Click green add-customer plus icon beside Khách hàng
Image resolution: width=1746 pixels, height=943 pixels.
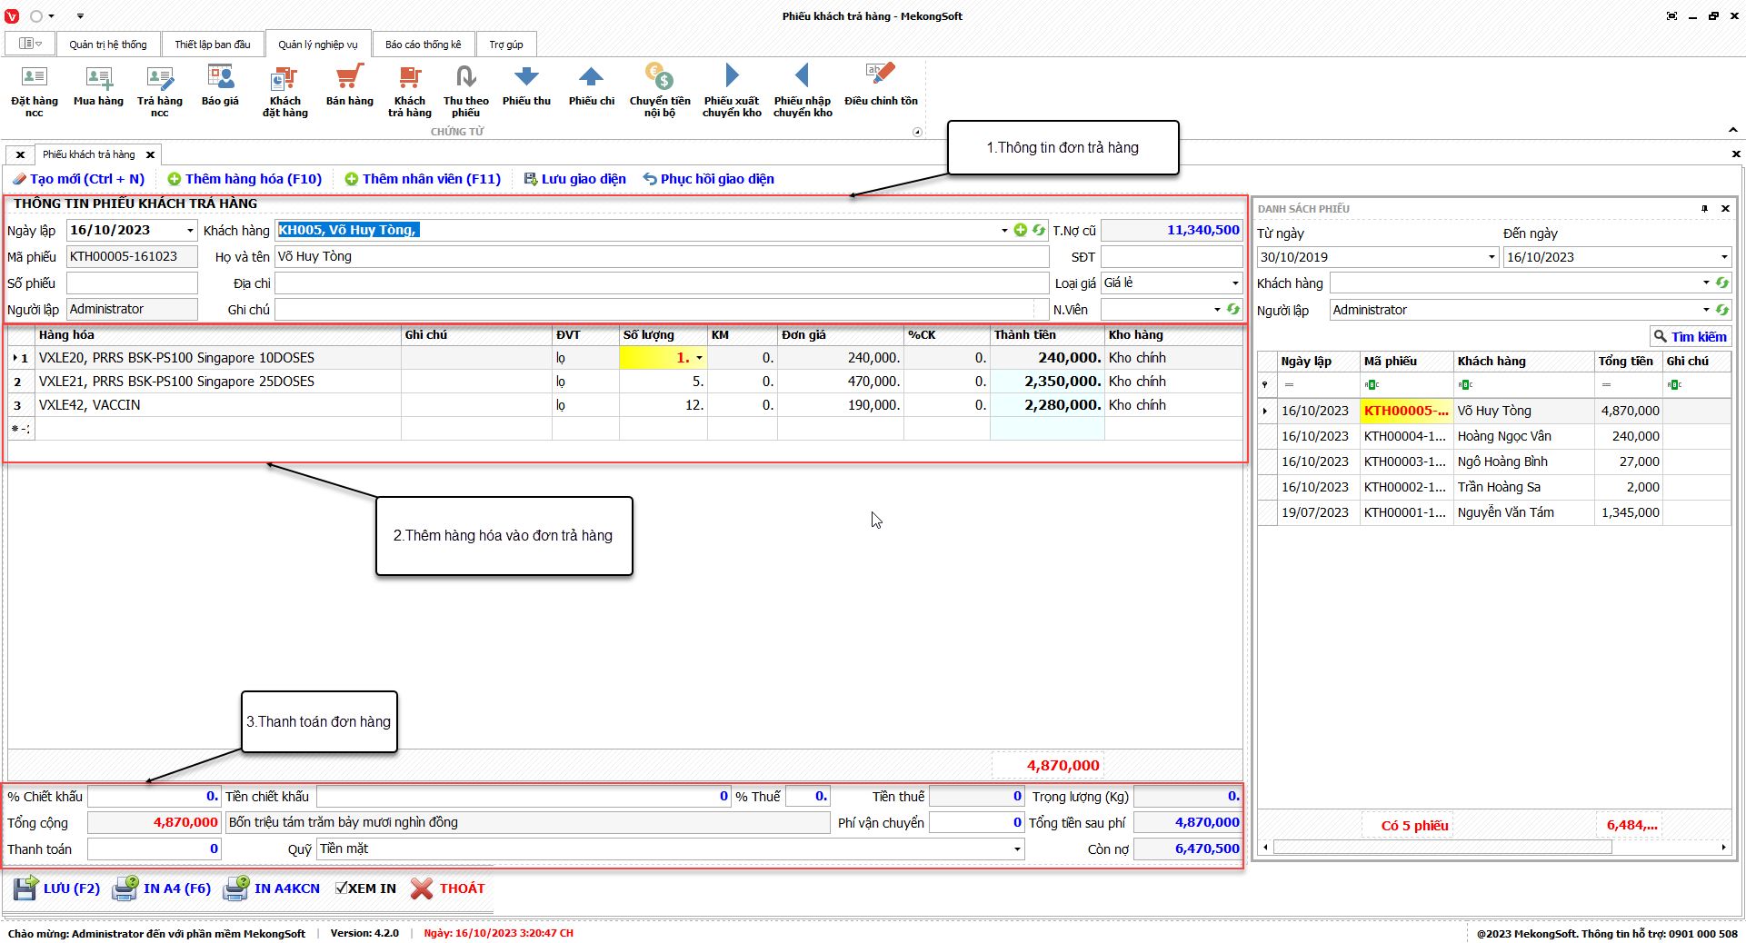click(x=1021, y=231)
